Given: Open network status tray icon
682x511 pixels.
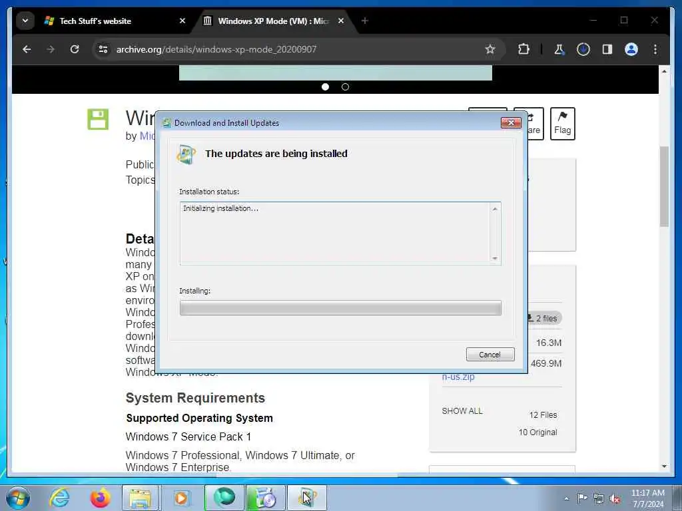Looking at the screenshot, I should tap(599, 498).
